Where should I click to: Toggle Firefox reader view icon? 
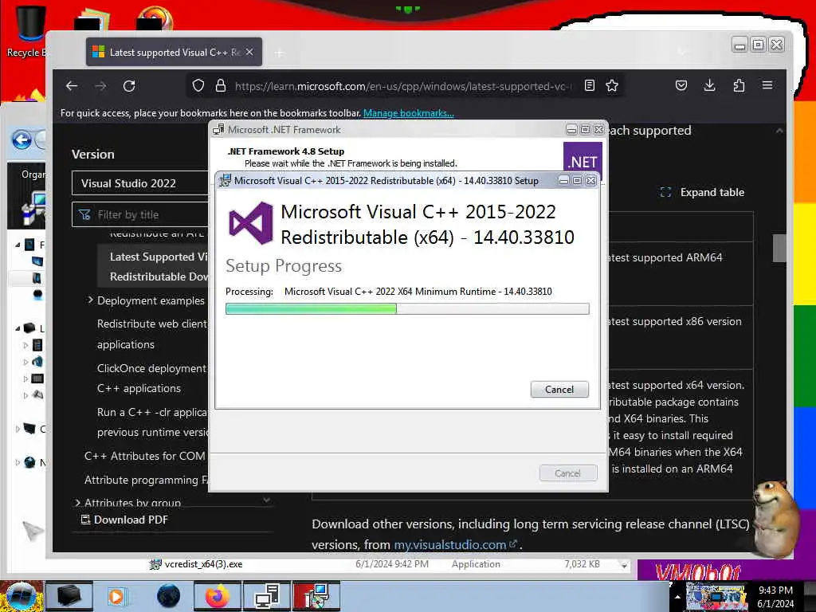[x=590, y=86]
